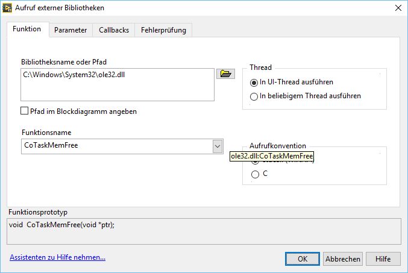
Task: Open help with the Hilfe button
Action: pyautogui.click(x=383, y=259)
